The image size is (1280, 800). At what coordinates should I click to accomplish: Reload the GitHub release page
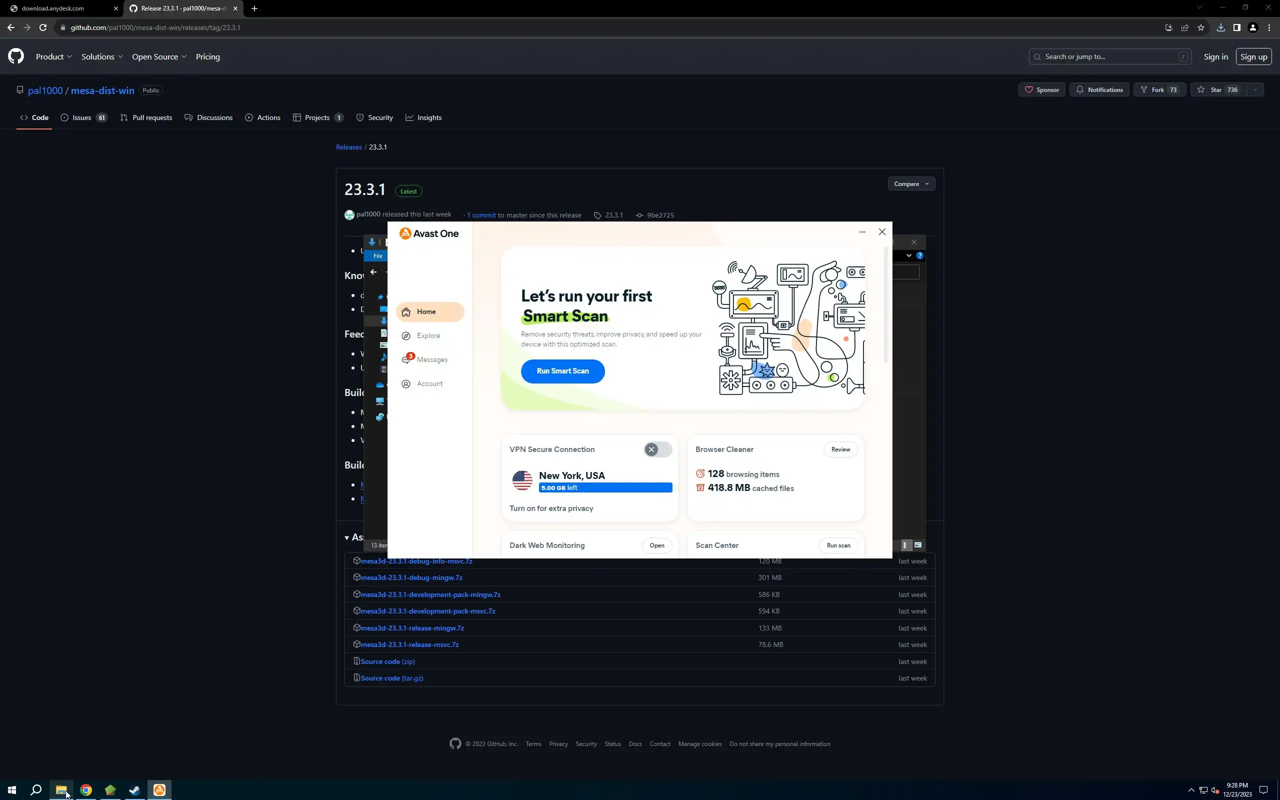coord(43,27)
